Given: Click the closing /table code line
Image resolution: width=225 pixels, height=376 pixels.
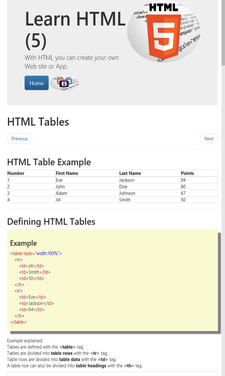Looking at the screenshot, I should (18, 322).
